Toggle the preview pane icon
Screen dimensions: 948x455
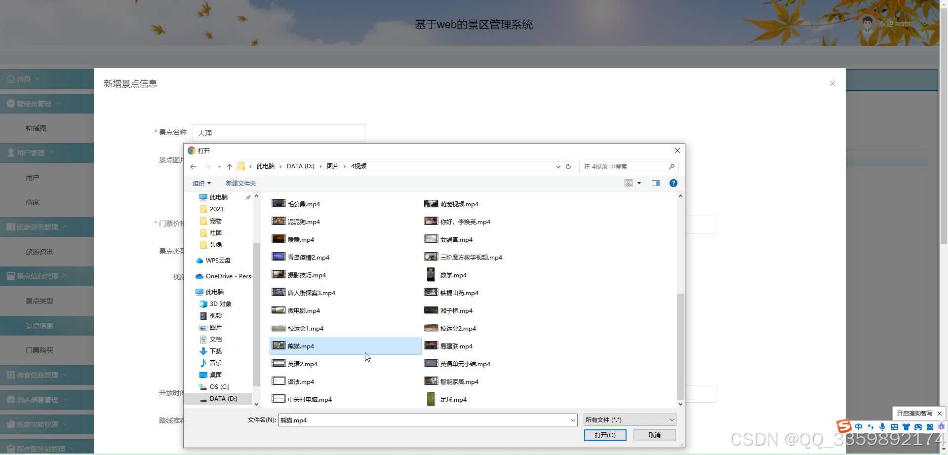point(655,183)
